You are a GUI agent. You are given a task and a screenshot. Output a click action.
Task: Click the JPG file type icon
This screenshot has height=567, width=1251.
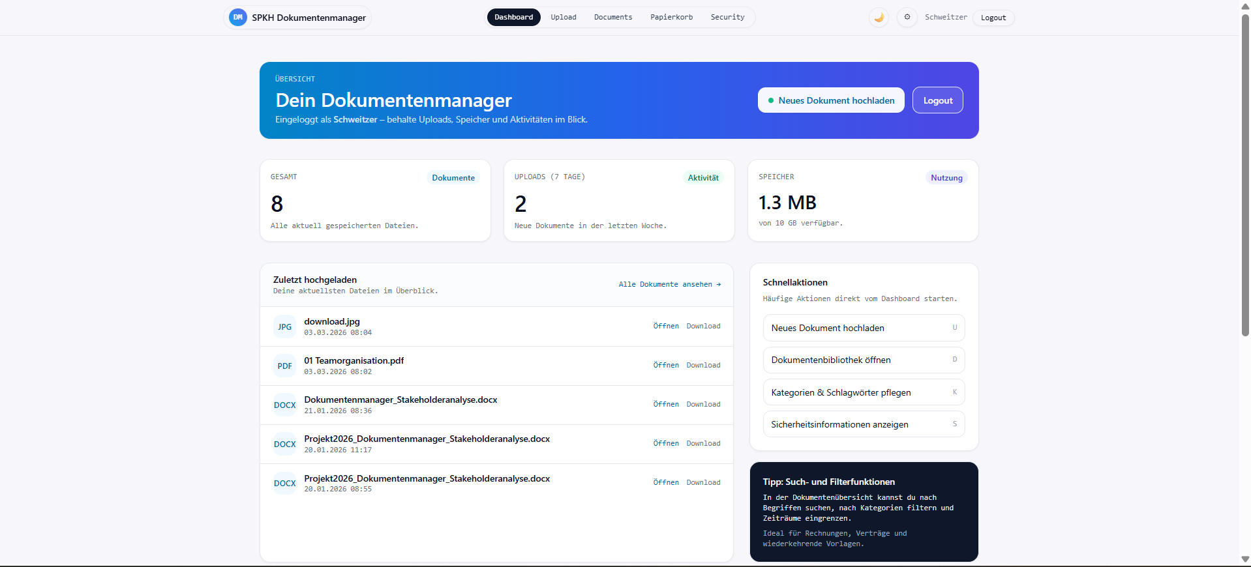[x=284, y=327]
